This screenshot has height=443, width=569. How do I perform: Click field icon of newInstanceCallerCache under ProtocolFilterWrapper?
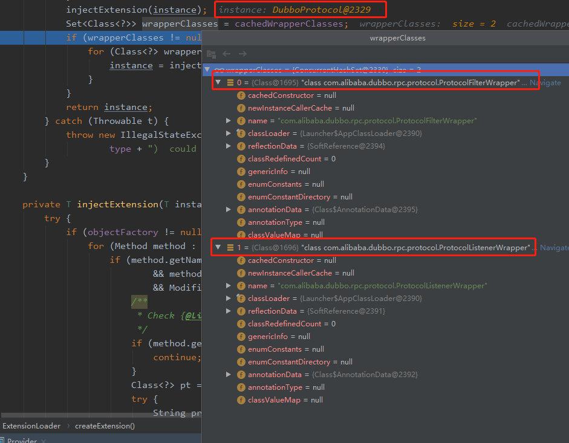point(241,108)
